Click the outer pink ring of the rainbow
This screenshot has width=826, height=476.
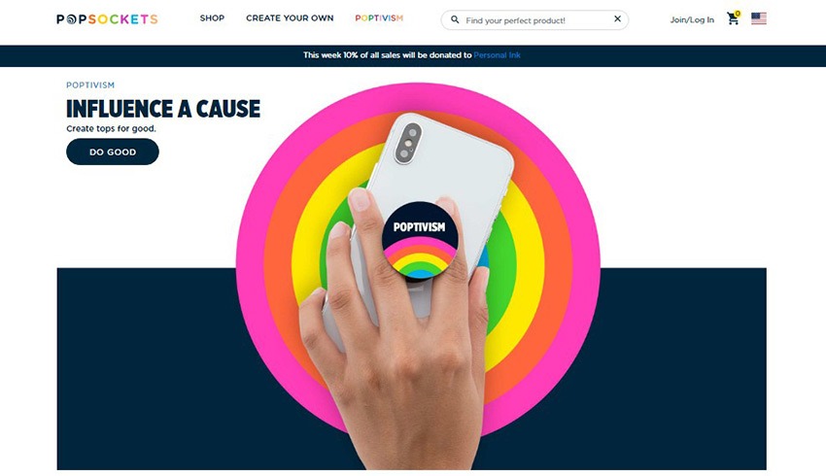coord(251,263)
